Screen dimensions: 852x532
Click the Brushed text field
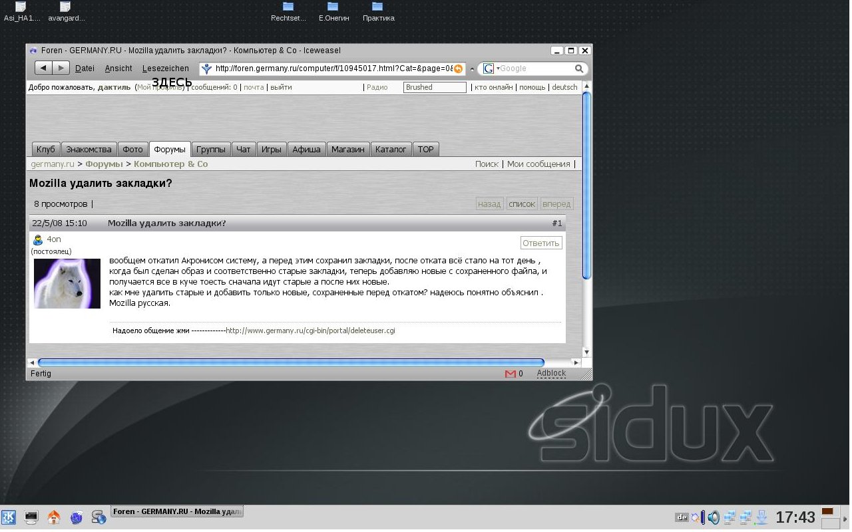click(x=435, y=87)
